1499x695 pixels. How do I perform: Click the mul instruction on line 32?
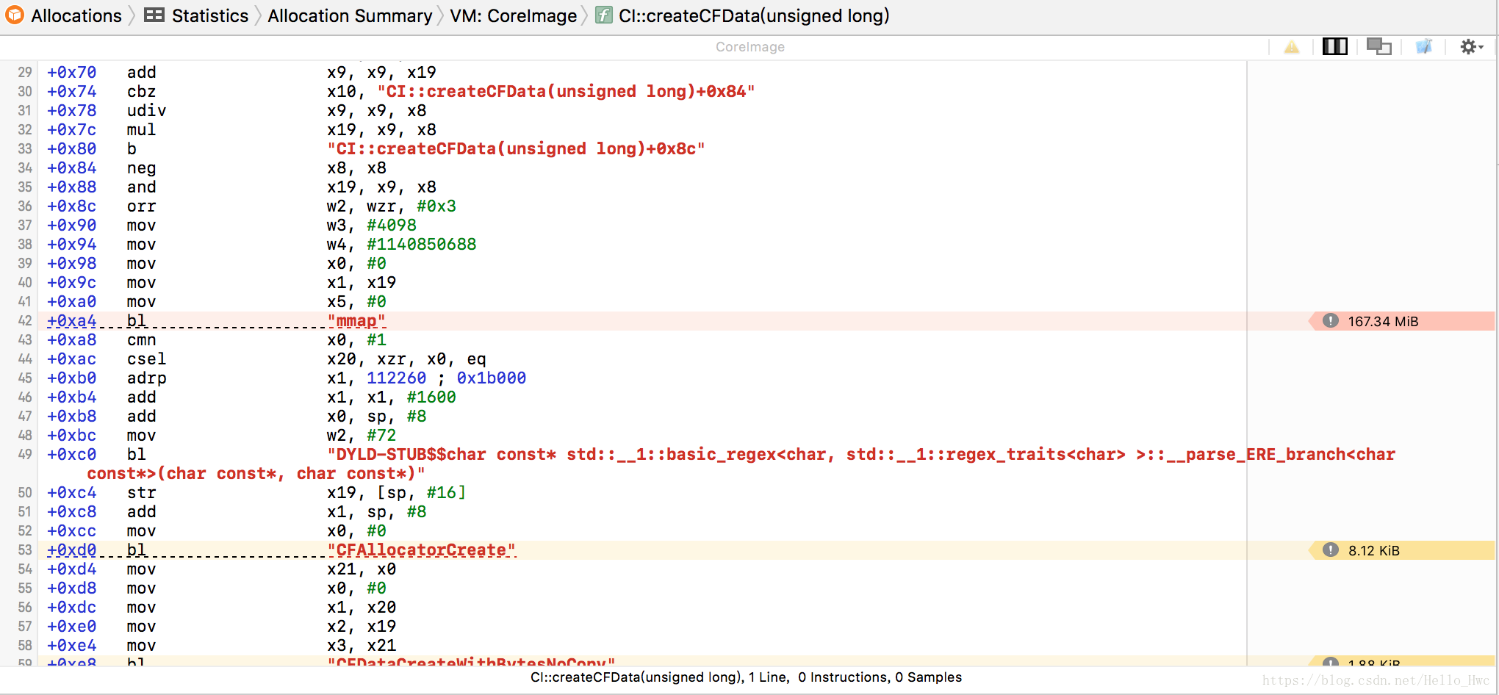pos(141,130)
